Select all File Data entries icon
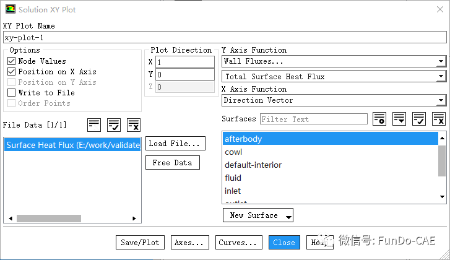The height and width of the screenshot is (260, 450). 113,124
